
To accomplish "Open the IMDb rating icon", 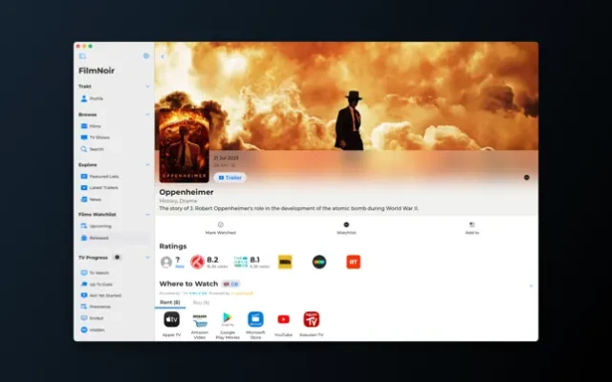I will click(x=285, y=262).
